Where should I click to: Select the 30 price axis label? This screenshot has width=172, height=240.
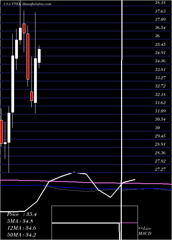coord(158,128)
